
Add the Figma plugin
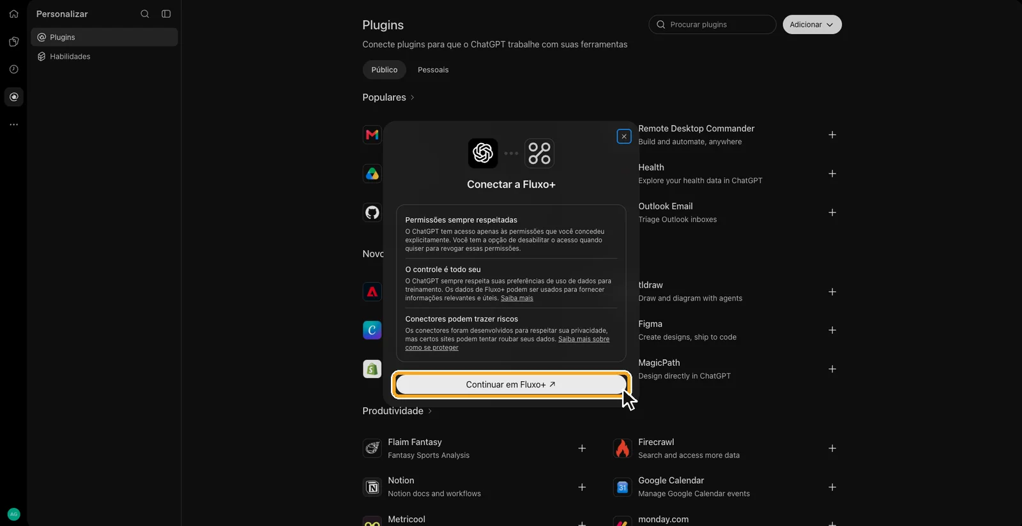click(832, 330)
